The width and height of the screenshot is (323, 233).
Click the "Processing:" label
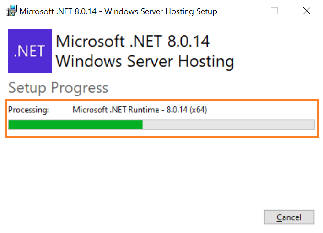pyautogui.click(x=29, y=110)
